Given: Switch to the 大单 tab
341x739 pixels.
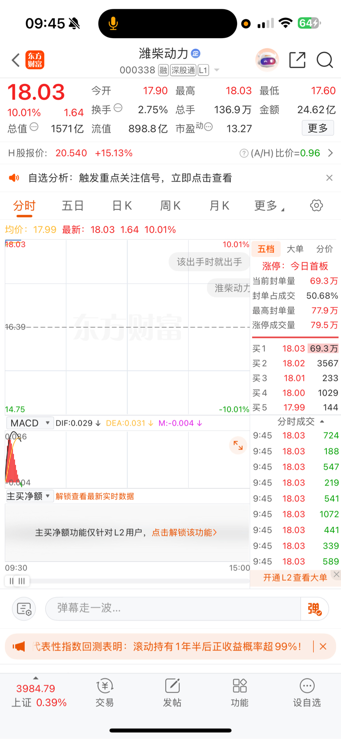Looking at the screenshot, I should pos(295,249).
